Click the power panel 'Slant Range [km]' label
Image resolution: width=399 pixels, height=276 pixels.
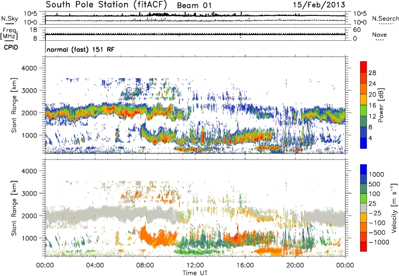click(14, 105)
